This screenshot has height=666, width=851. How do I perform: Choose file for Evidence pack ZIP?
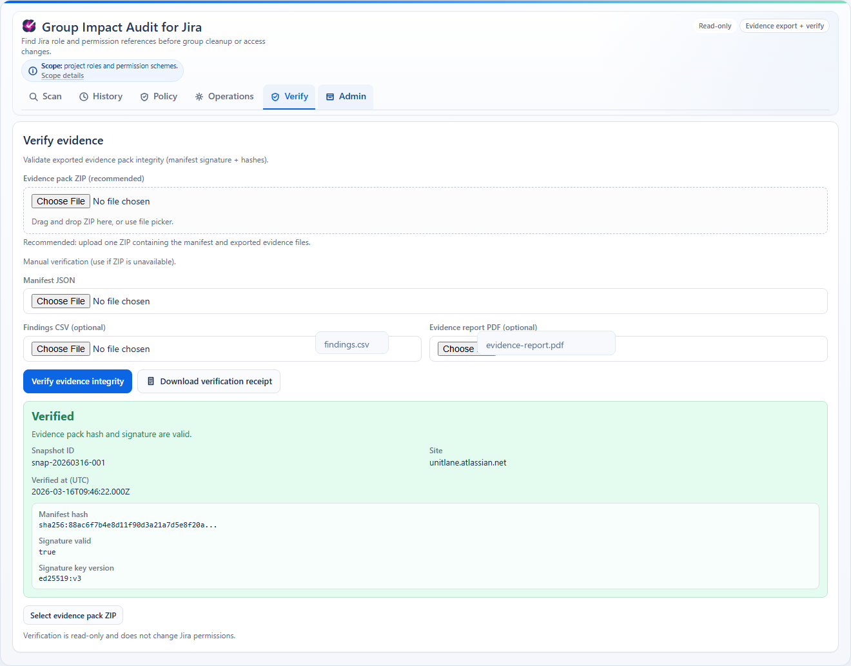click(61, 201)
